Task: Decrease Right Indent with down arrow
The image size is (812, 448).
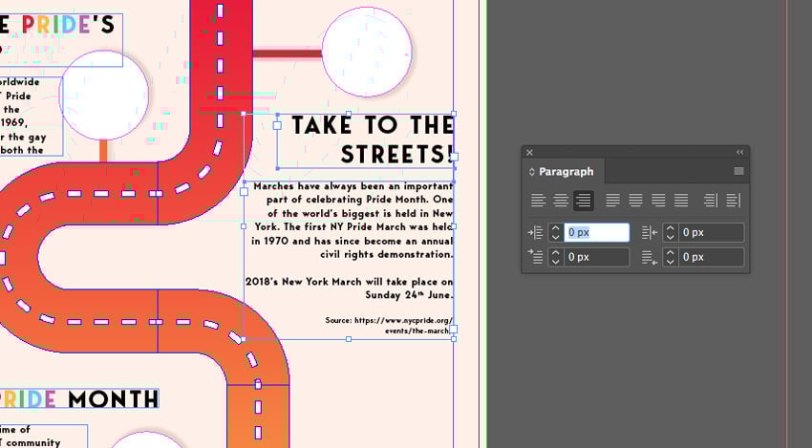Action: coord(670,237)
